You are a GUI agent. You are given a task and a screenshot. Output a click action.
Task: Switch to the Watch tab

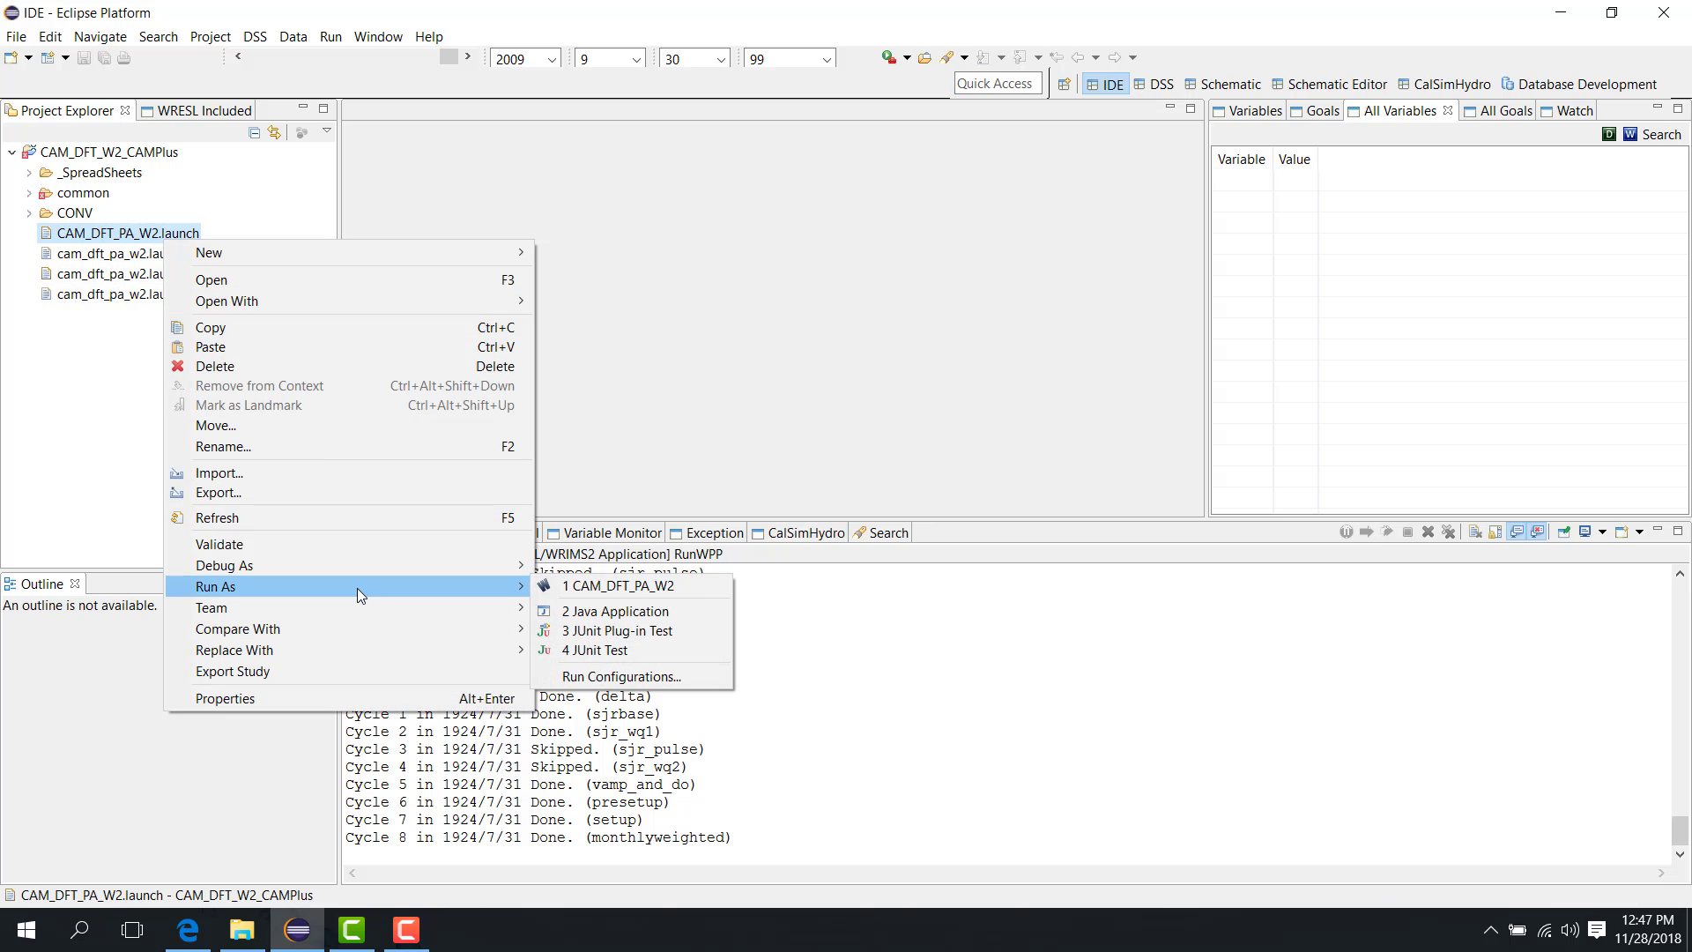click(x=1567, y=111)
